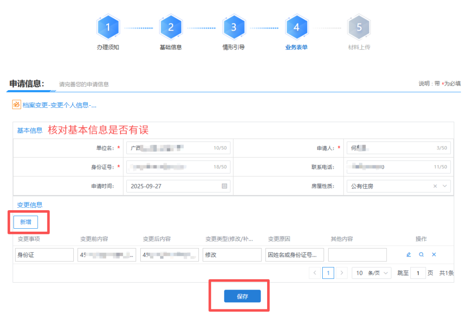Click the empty 其他内容 field in row
This screenshot has width=466, height=318.
pyautogui.click(x=357, y=255)
